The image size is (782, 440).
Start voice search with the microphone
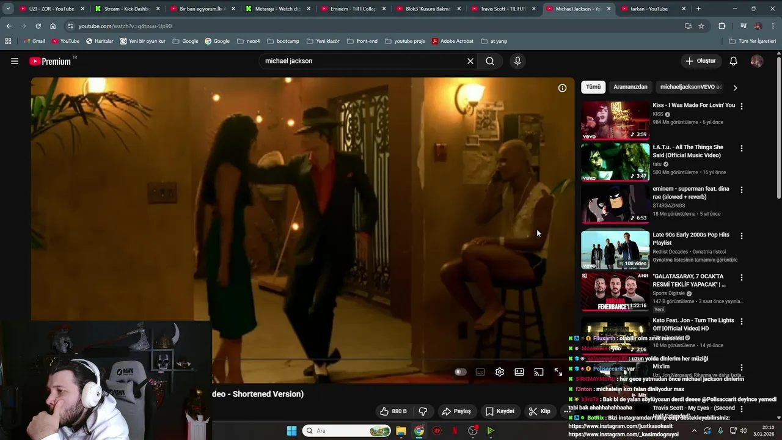coord(517,61)
